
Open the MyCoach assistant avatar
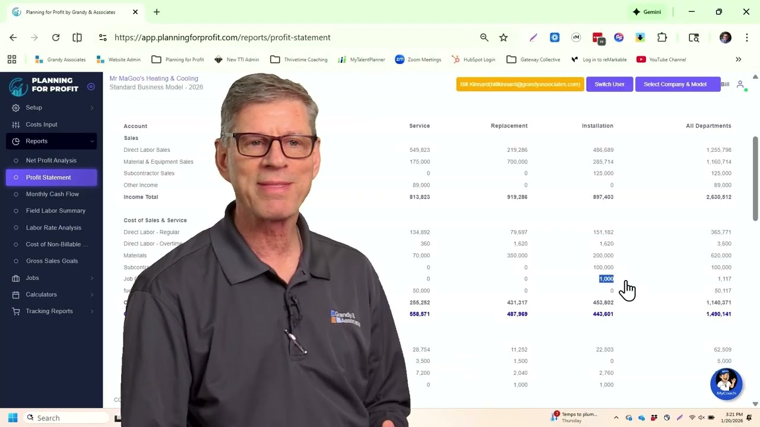[726, 384]
